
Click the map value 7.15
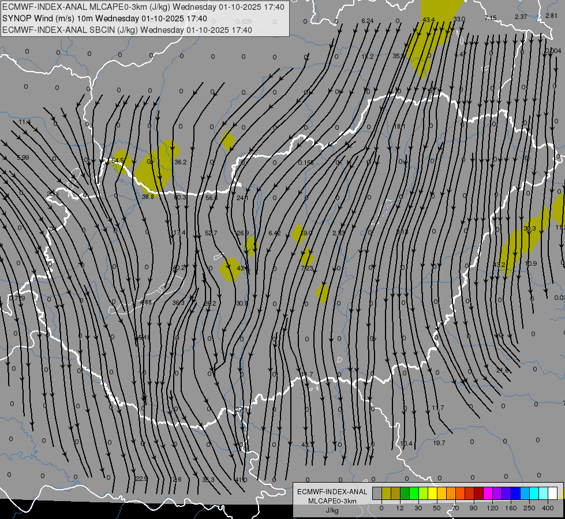pos(491,18)
